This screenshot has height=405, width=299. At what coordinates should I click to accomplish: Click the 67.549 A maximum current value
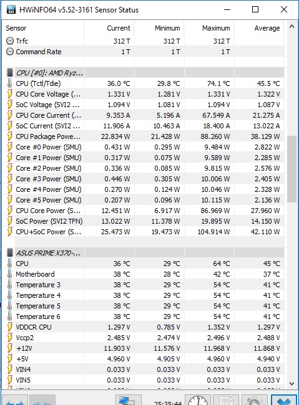(216, 115)
